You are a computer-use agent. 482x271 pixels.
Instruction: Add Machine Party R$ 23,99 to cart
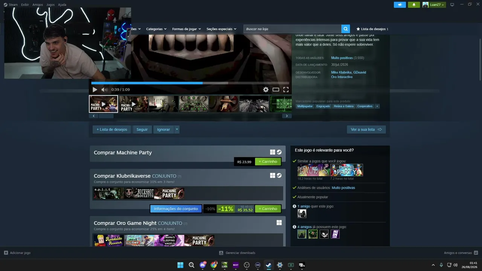(x=268, y=161)
